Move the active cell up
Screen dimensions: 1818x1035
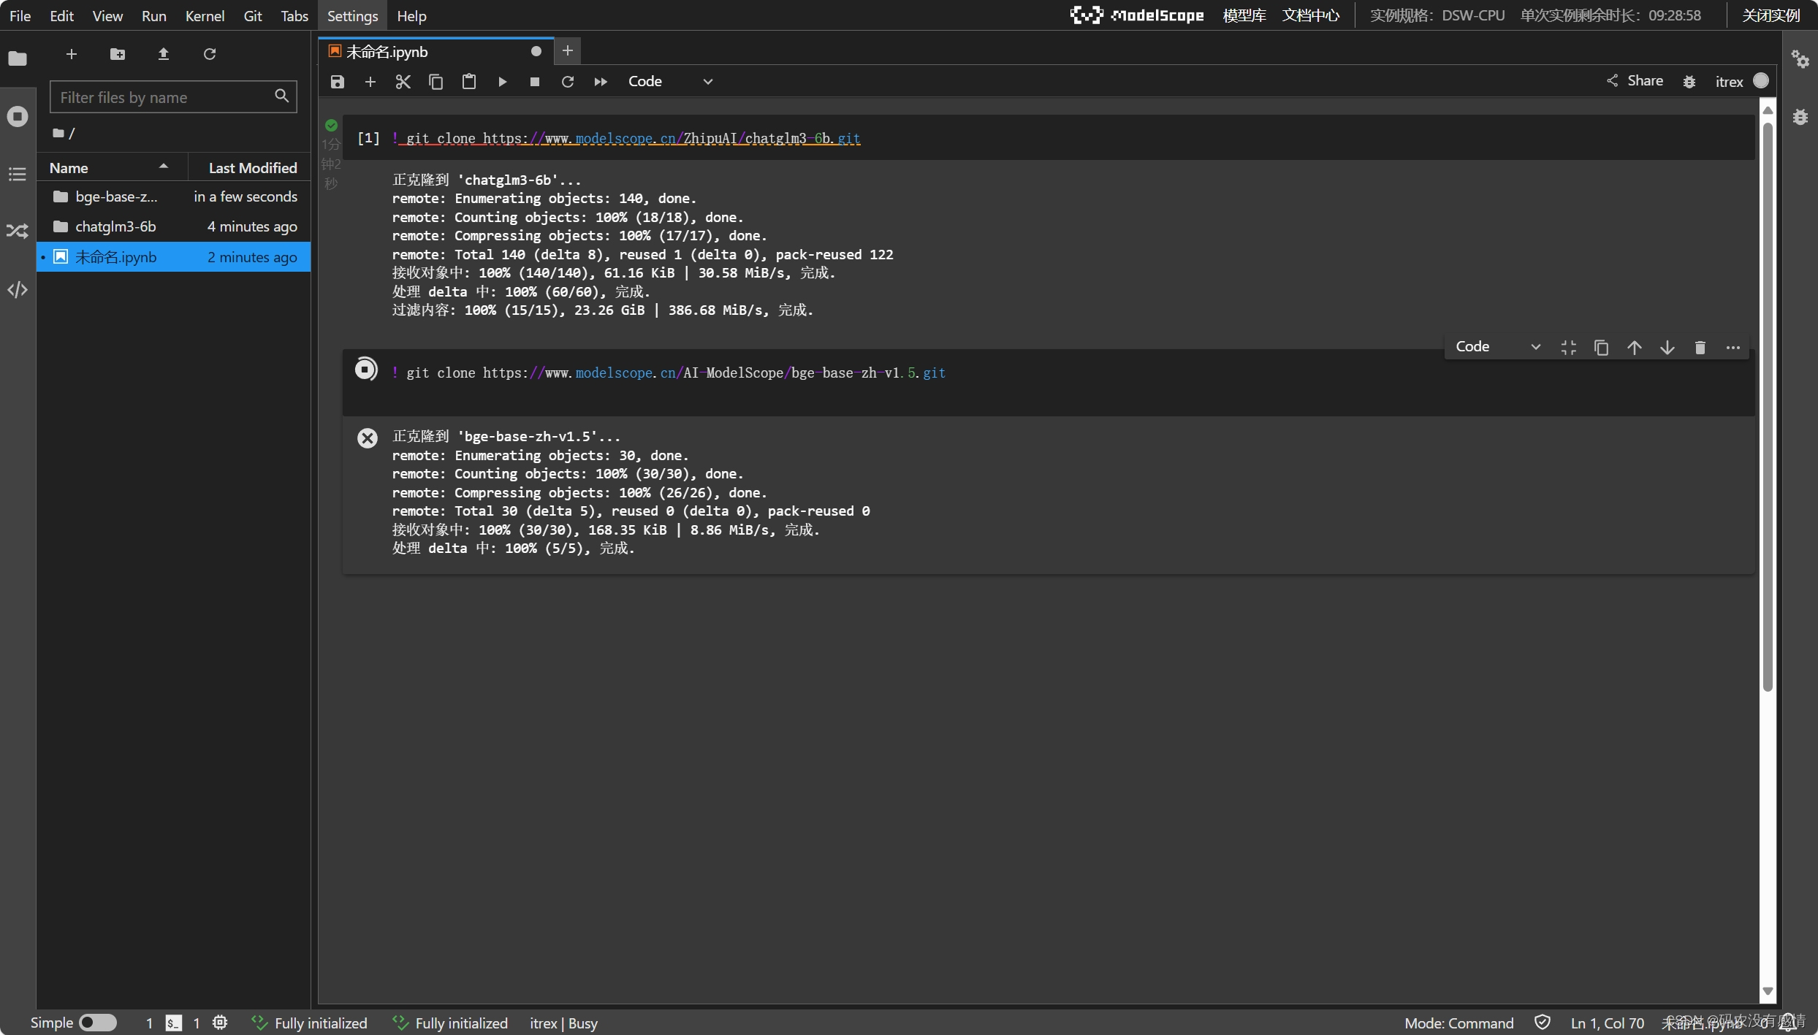coord(1635,348)
